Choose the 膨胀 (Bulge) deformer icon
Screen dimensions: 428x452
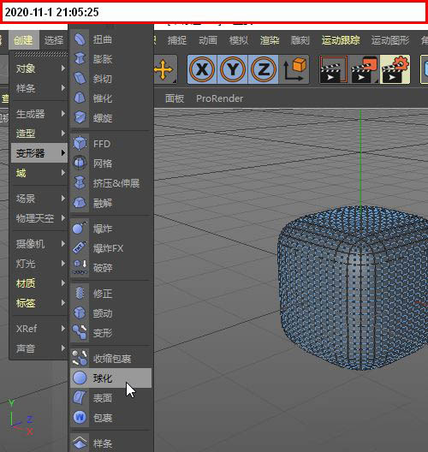click(80, 59)
